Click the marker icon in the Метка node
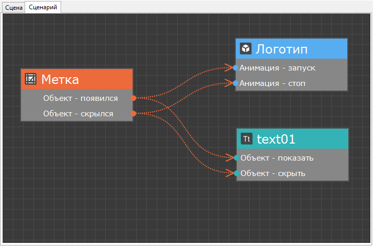374x246 pixels. point(31,79)
